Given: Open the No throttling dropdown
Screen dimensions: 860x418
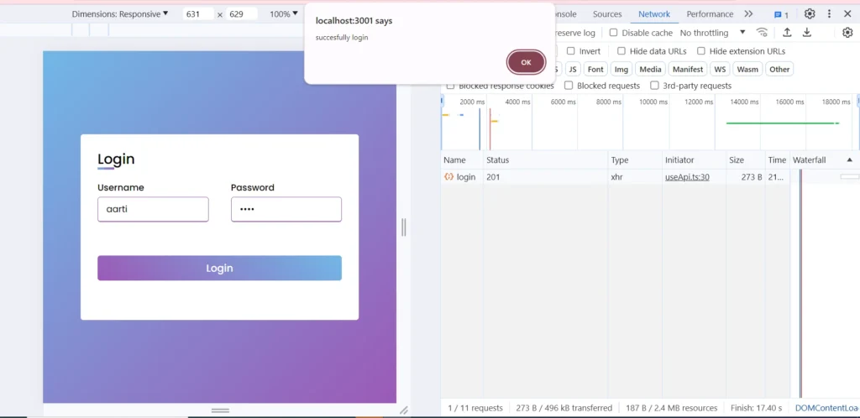Looking at the screenshot, I should (712, 33).
